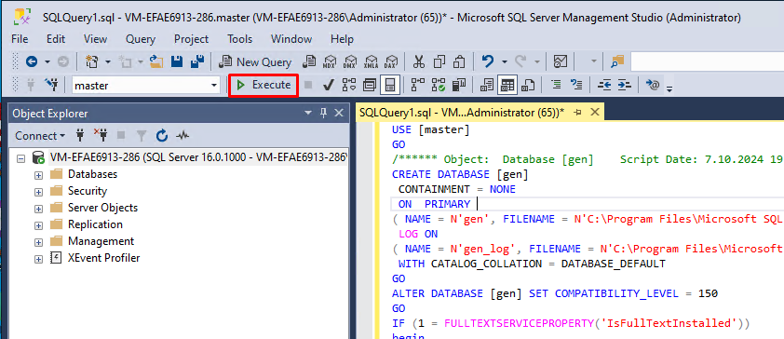Close the SQLQuery1.sql tab
Screen dimensions: 784x339
tap(595, 112)
